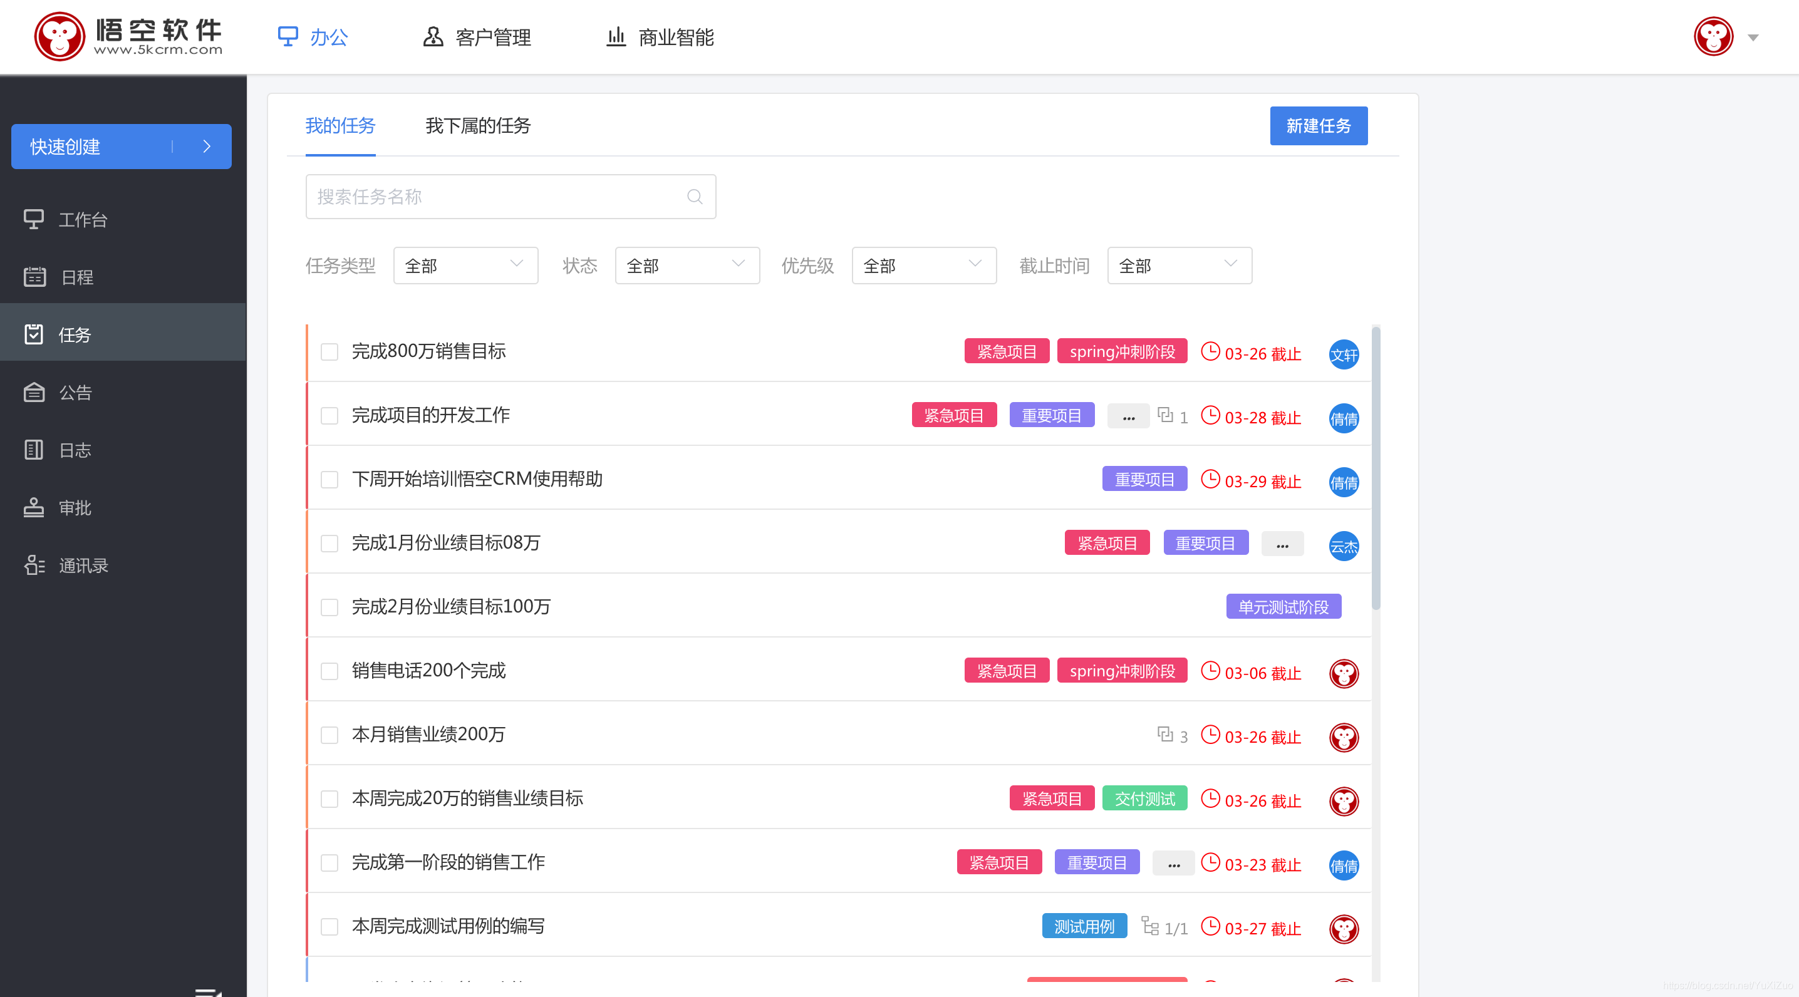Open the 截止时间 deadline filter dropdown
The height and width of the screenshot is (997, 1799).
pos(1179,266)
